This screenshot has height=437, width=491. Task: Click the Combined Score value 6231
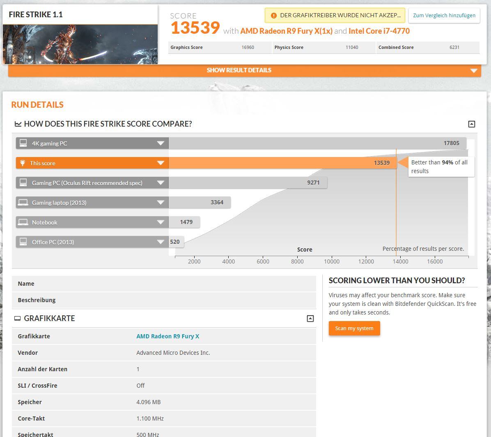[454, 47]
